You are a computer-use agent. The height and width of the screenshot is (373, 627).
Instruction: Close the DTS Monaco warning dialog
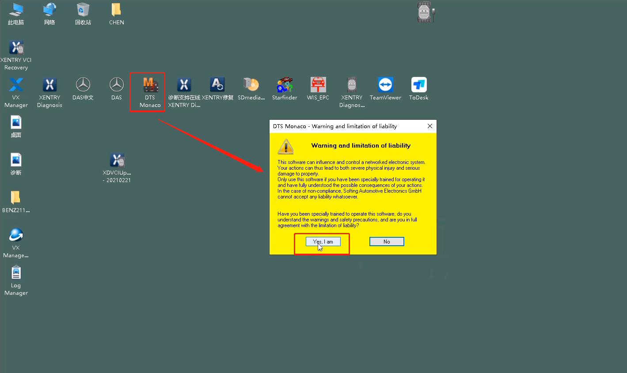point(430,126)
